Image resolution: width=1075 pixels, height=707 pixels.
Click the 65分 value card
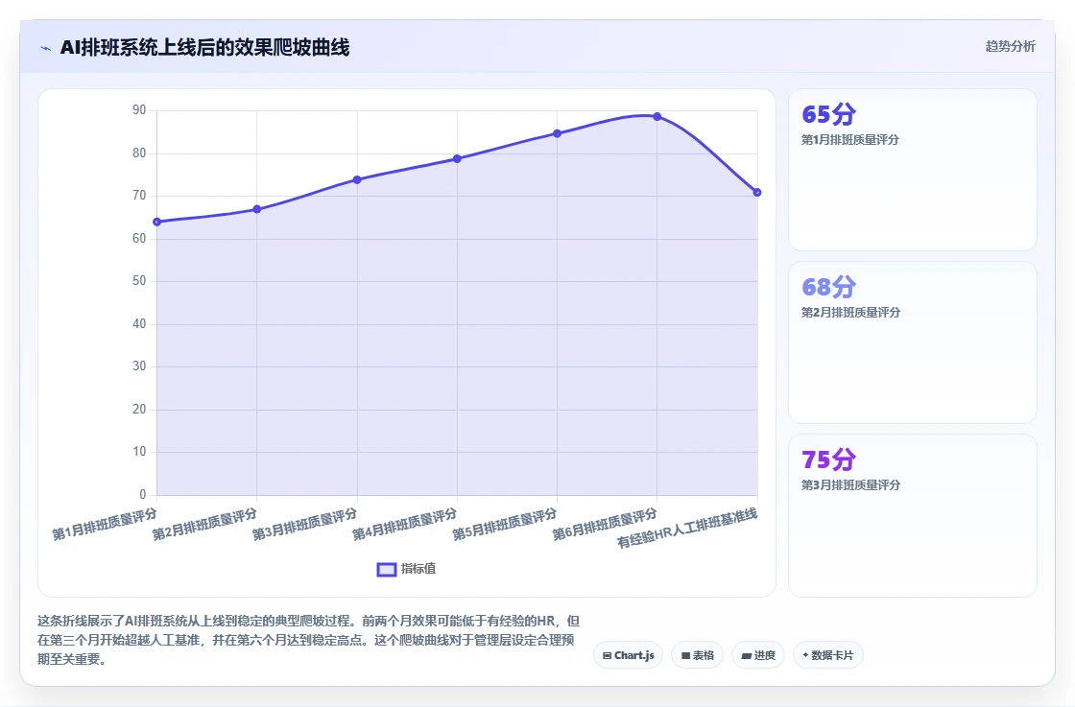(x=913, y=169)
